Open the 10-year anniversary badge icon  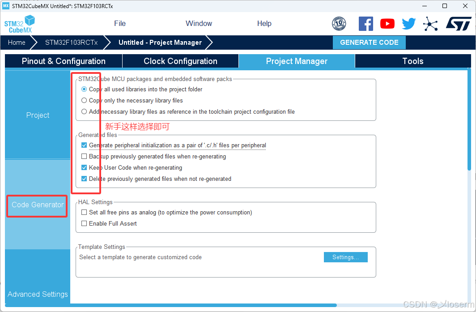339,24
